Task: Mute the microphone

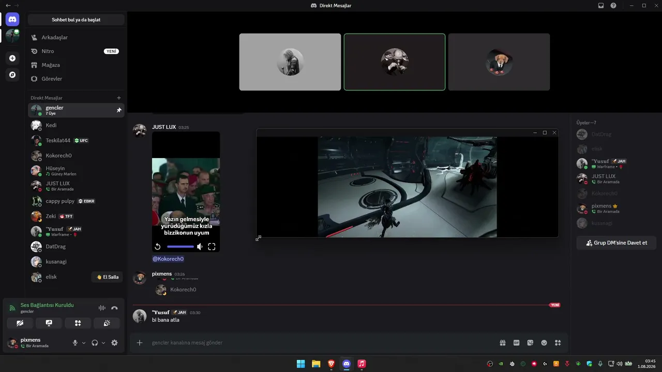Action: coord(75,343)
